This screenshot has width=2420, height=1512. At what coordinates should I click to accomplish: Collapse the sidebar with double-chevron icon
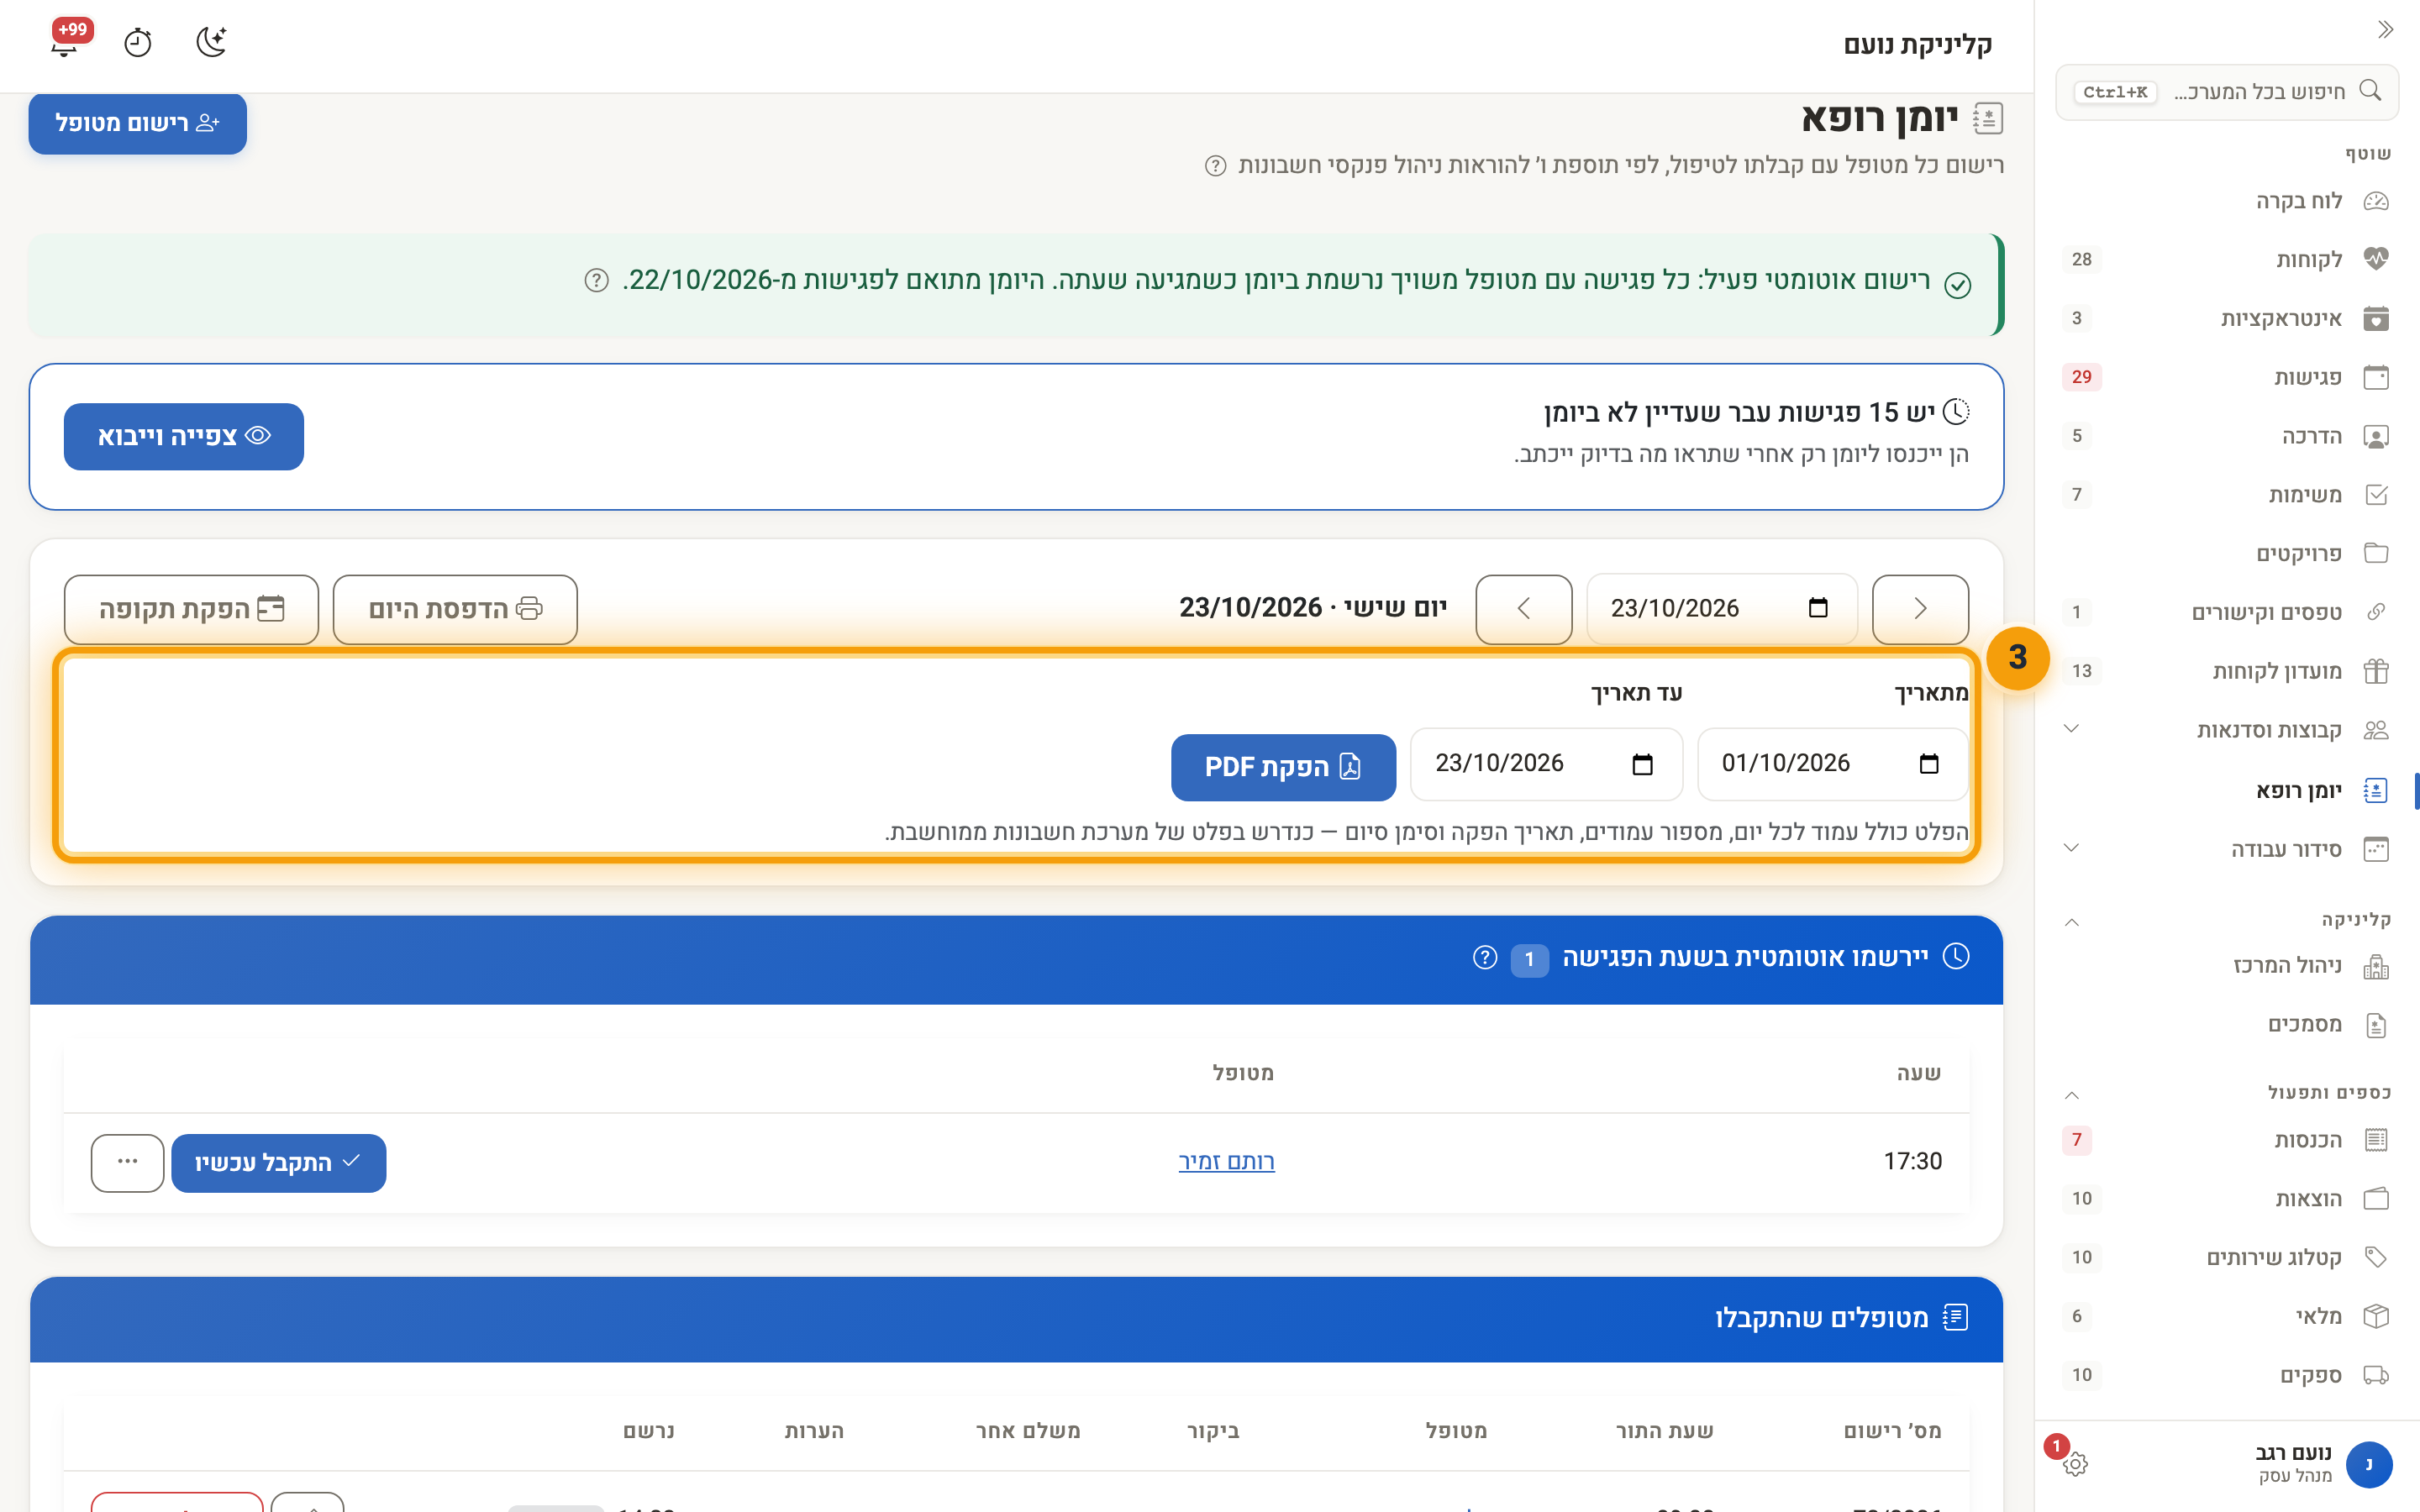click(x=2385, y=30)
